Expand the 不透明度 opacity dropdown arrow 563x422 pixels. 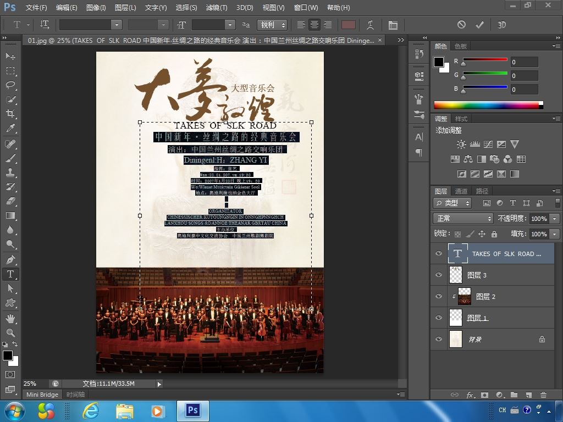pyautogui.click(x=555, y=219)
